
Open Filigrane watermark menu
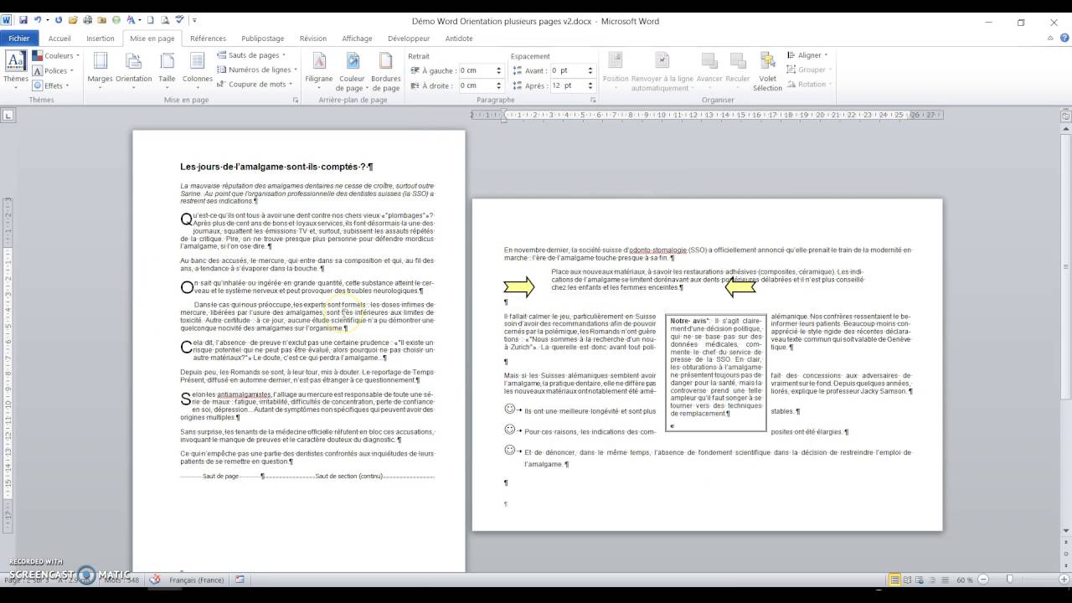click(x=319, y=70)
